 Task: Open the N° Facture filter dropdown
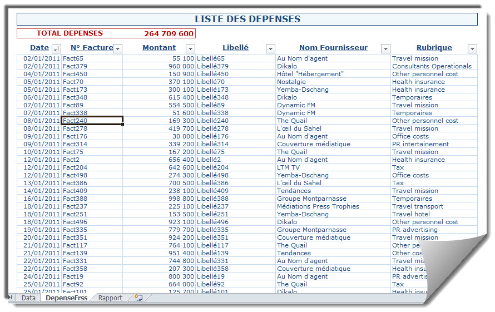pyautogui.click(x=118, y=48)
